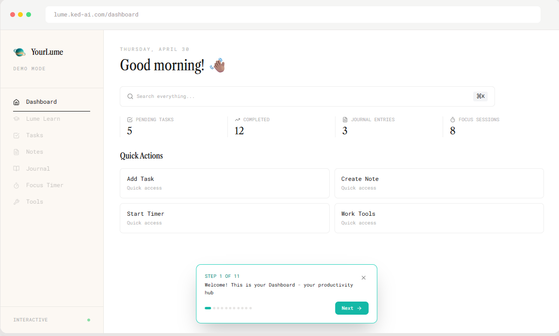Open the Add Task quick action
The height and width of the screenshot is (336, 559).
click(x=224, y=183)
